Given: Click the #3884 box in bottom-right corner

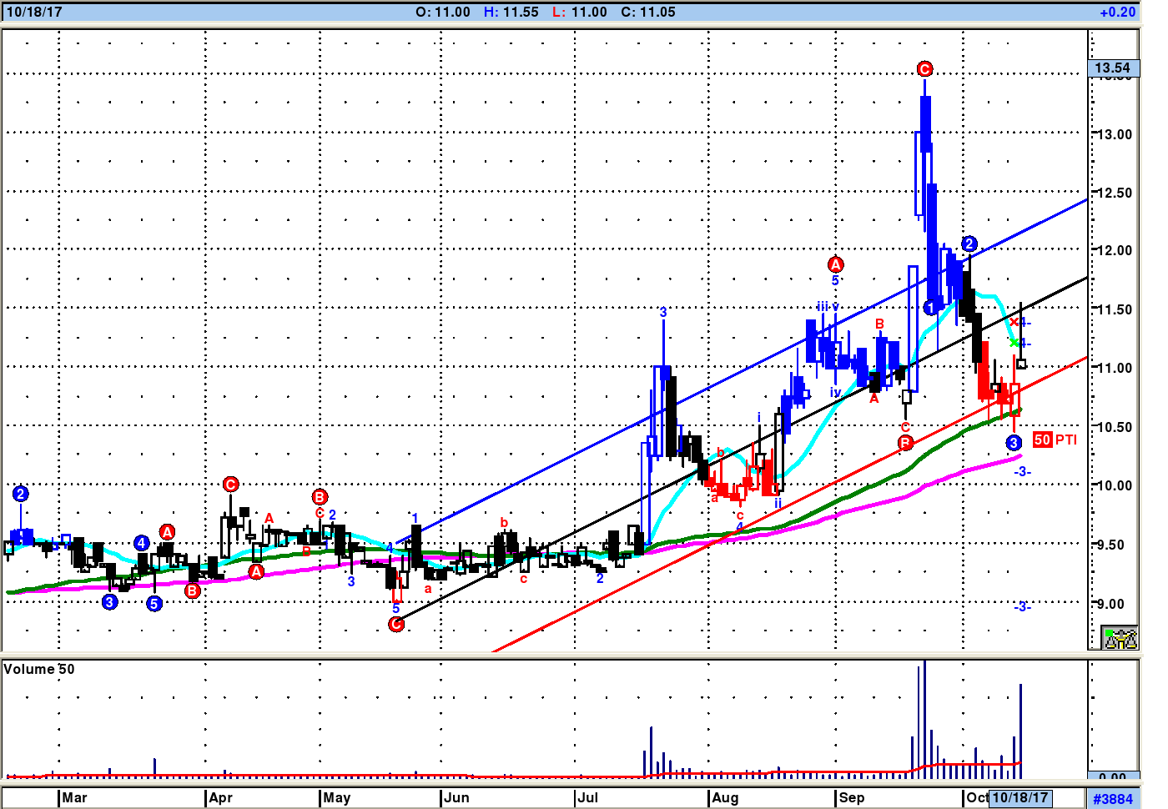Looking at the screenshot, I should [1113, 799].
